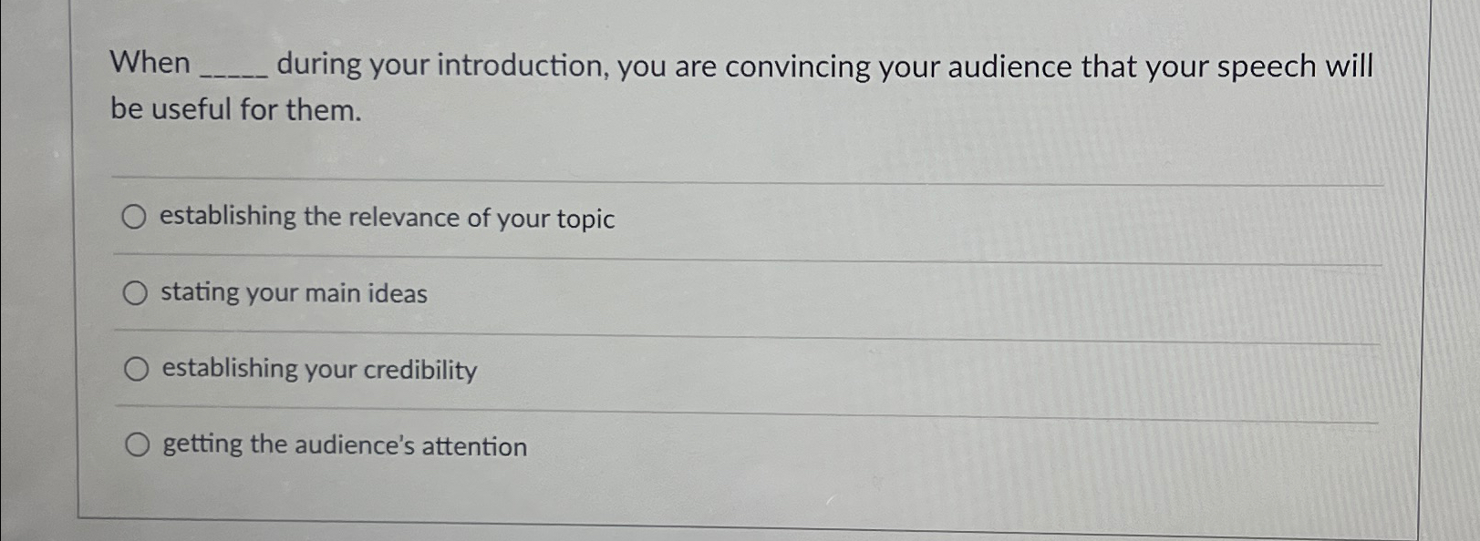This screenshot has width=1480, height=541.
Task: Select the radio button for 'getting the audience's attention'
Action: point(136,444)
